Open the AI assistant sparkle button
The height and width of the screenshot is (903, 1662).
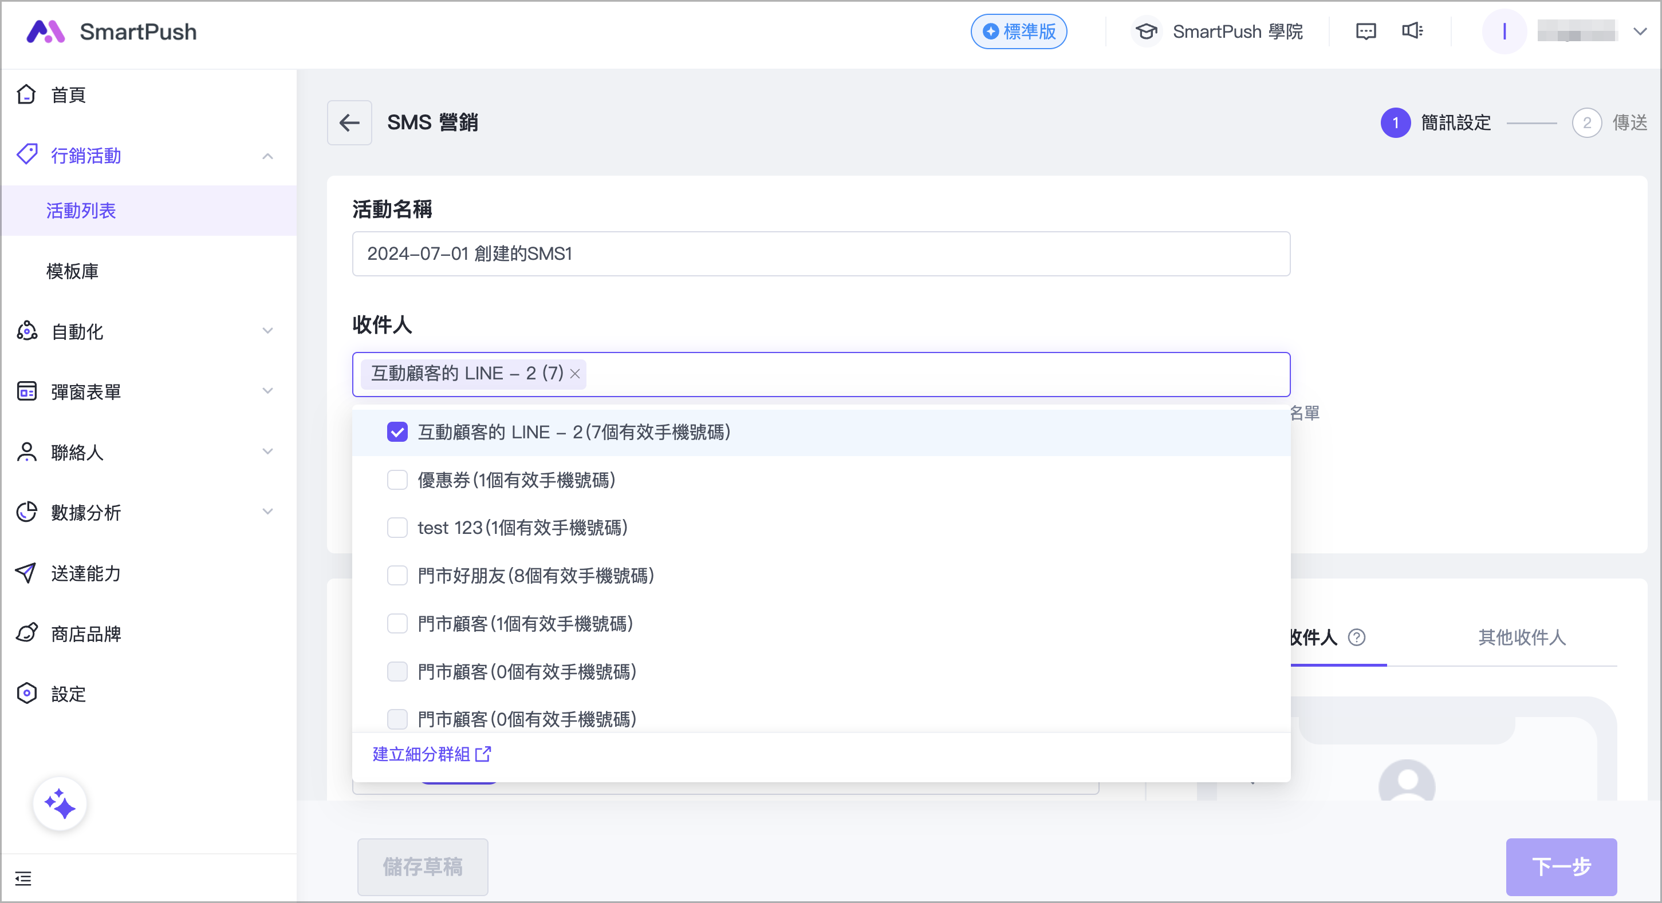point(60,804)
